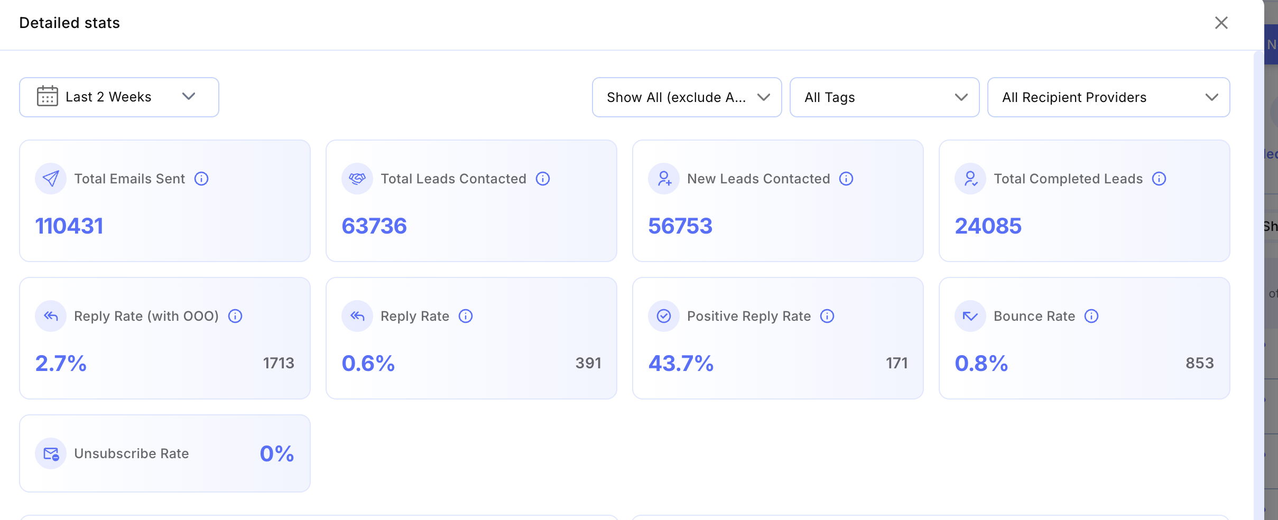
Task: Expand the All Recipient Providers dropdown
Action: coord(1108,97)
